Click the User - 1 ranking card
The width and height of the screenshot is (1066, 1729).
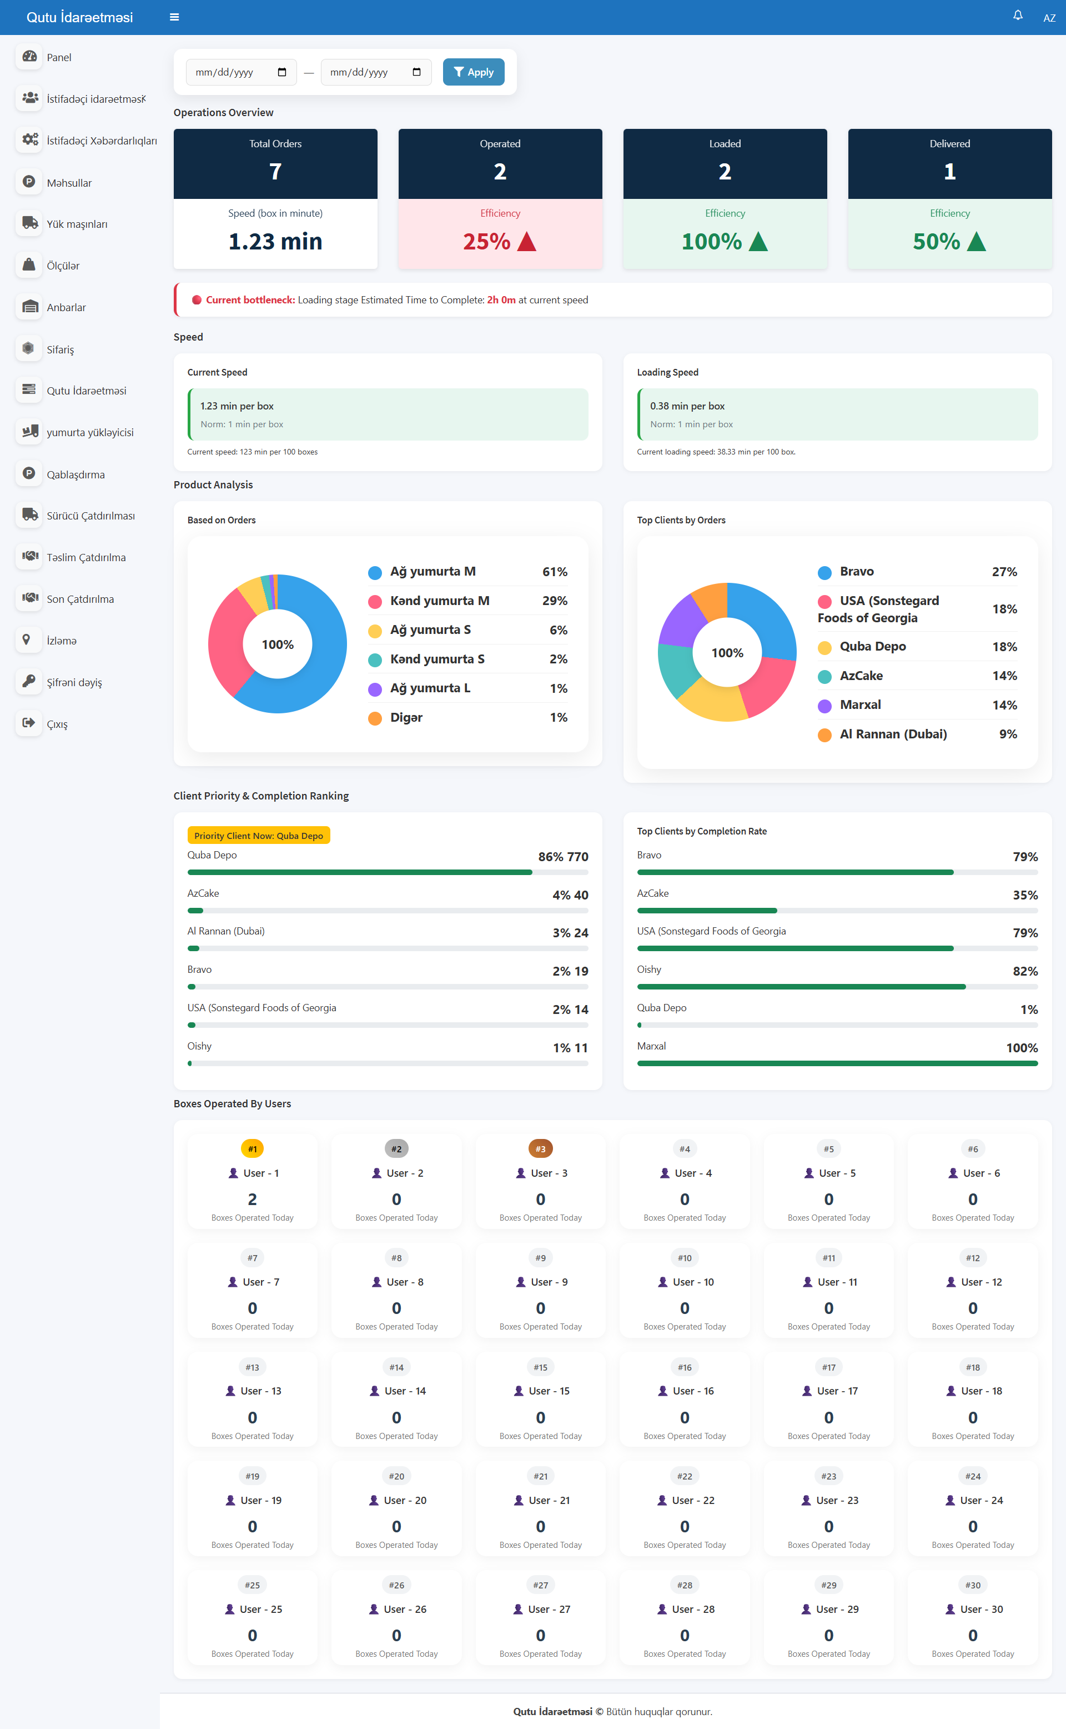tap(253, 1181)
